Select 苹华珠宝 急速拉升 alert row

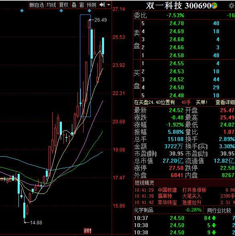(x=184, y=202)
